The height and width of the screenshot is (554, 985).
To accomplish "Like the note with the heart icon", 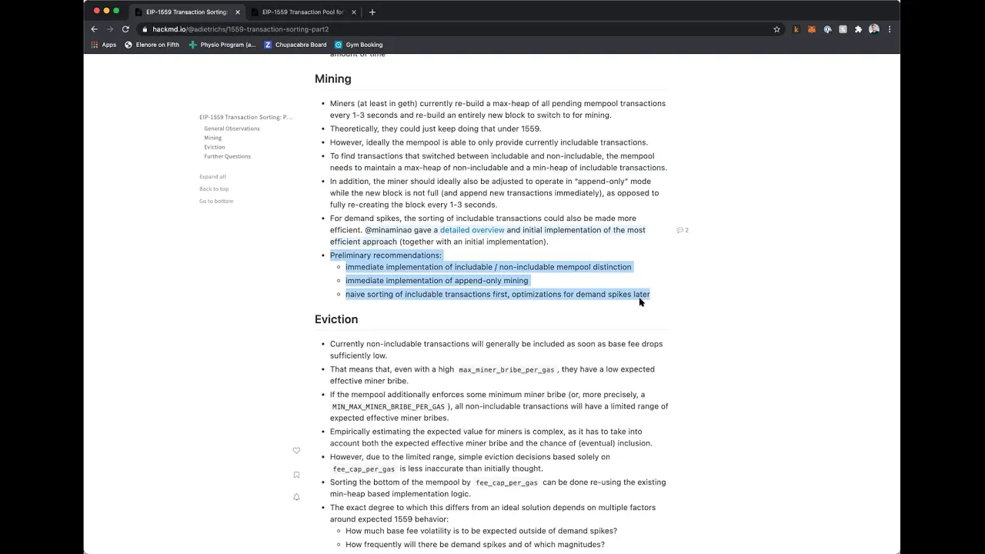I will coord(296,451).
